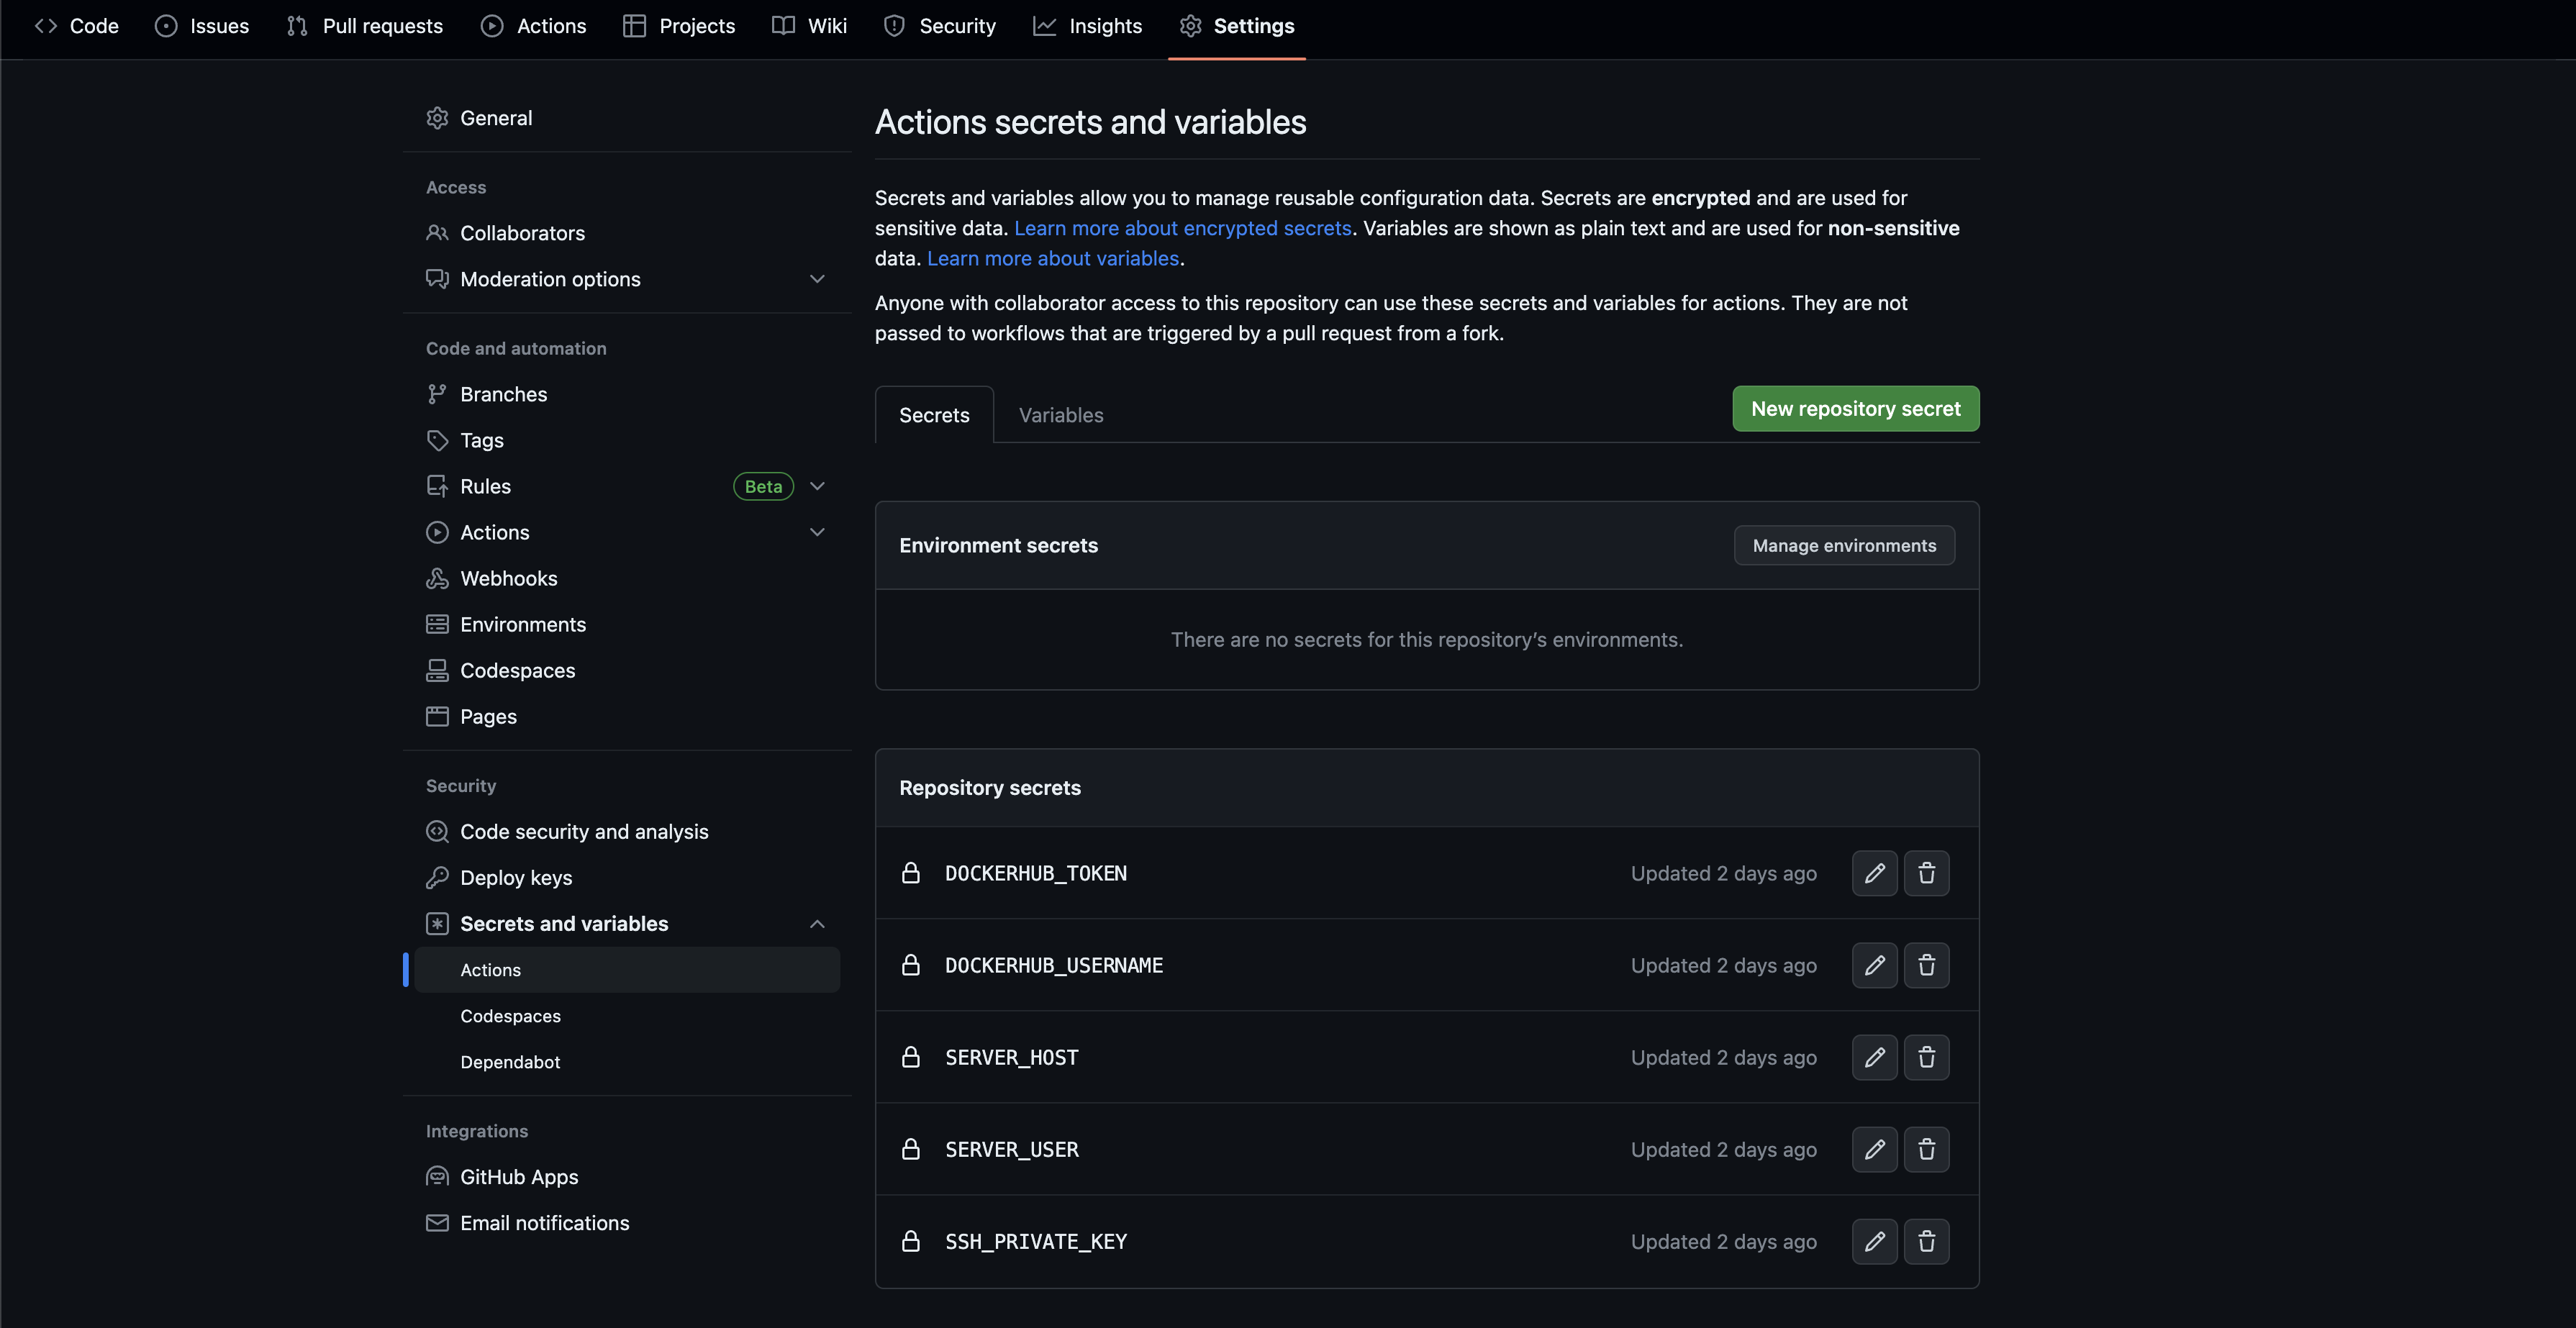Click the edit pencil for DOCKERHUB_TOKEN
This screenshot has height=1328, width=2576.
[1874, 873]
